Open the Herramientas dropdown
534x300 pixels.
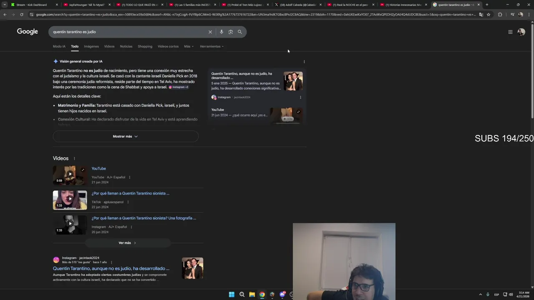(212, 46)
